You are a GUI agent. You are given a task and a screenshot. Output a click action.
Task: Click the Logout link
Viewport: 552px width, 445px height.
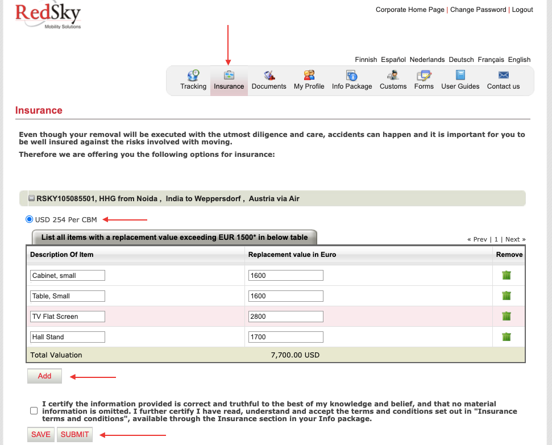pos(522,10)
